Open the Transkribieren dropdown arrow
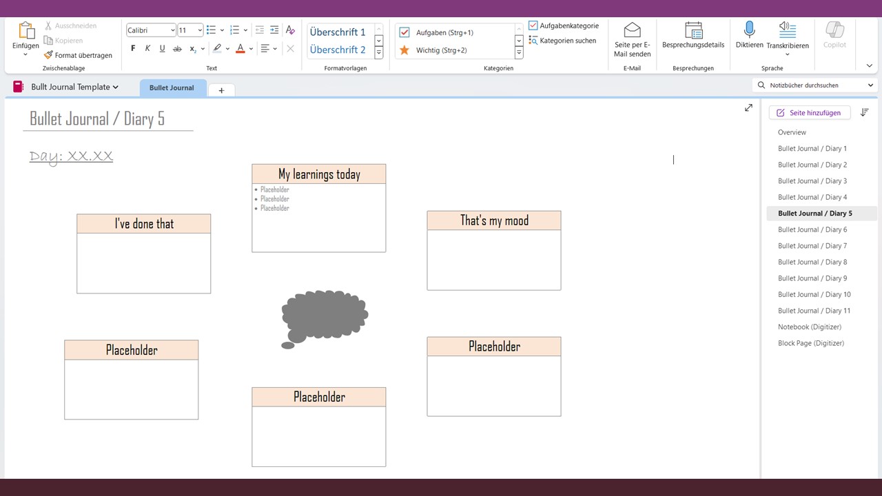882x496 pixels. (x=788, y=54)
